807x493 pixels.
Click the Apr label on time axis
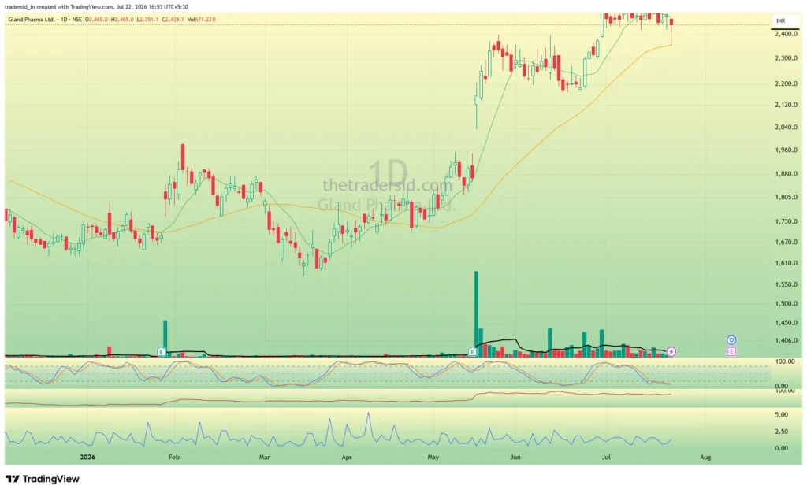tap(347, 457)
